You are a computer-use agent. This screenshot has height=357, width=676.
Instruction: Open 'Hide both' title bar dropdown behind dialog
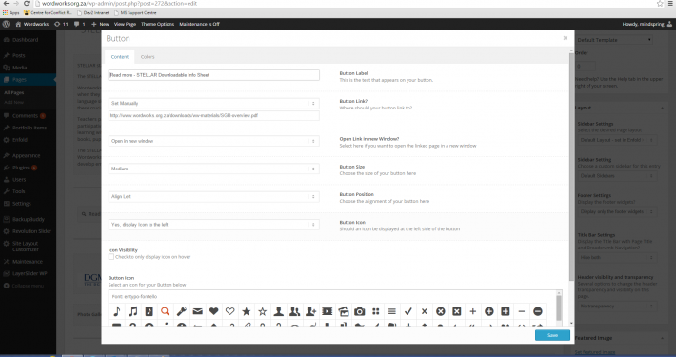(x=617, y=257)
